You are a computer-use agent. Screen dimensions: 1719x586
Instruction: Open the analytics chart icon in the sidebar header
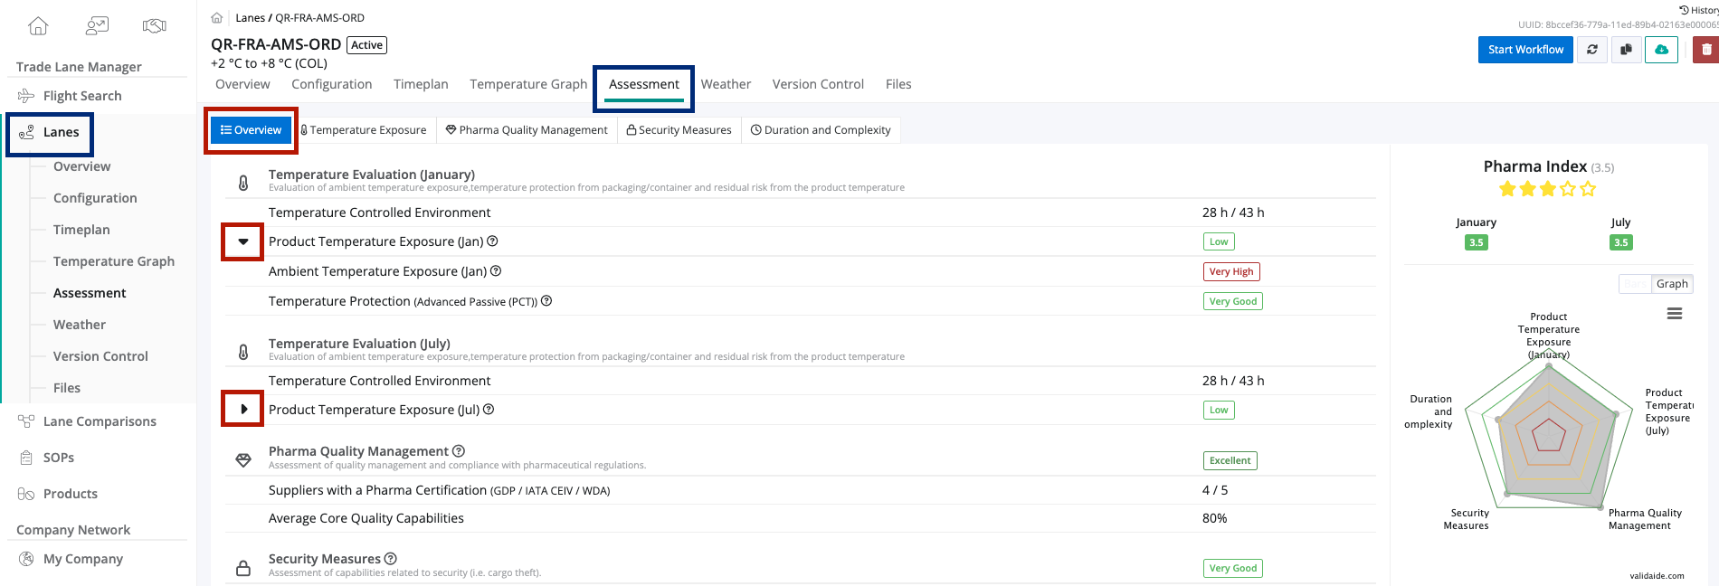click(x=97, y=26)
